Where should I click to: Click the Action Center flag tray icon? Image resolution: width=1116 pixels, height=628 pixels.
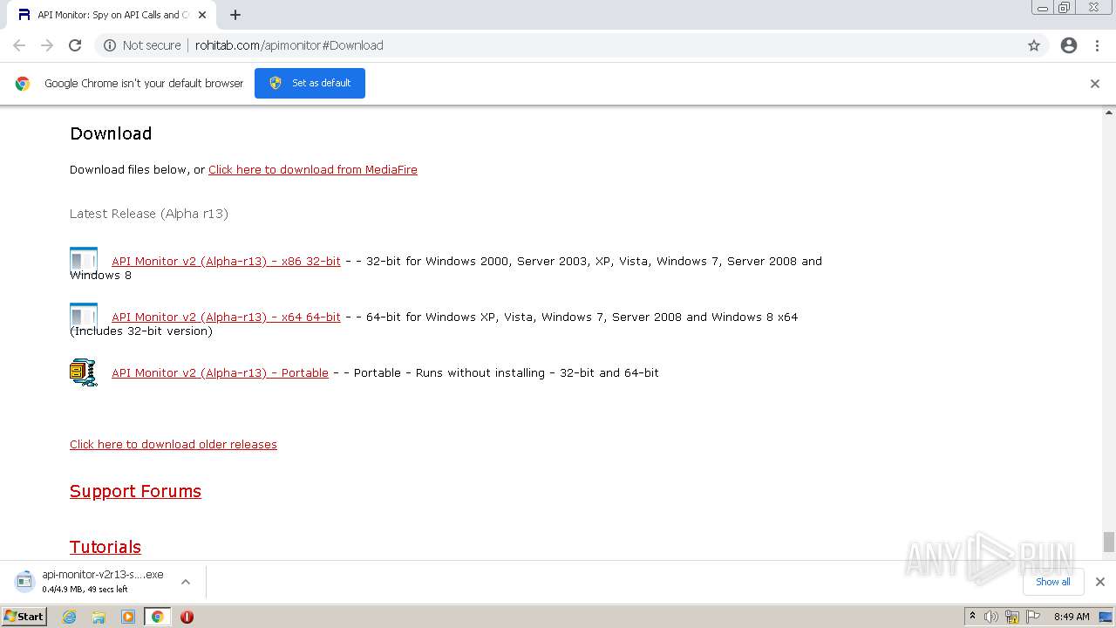tap(1033, 617)
